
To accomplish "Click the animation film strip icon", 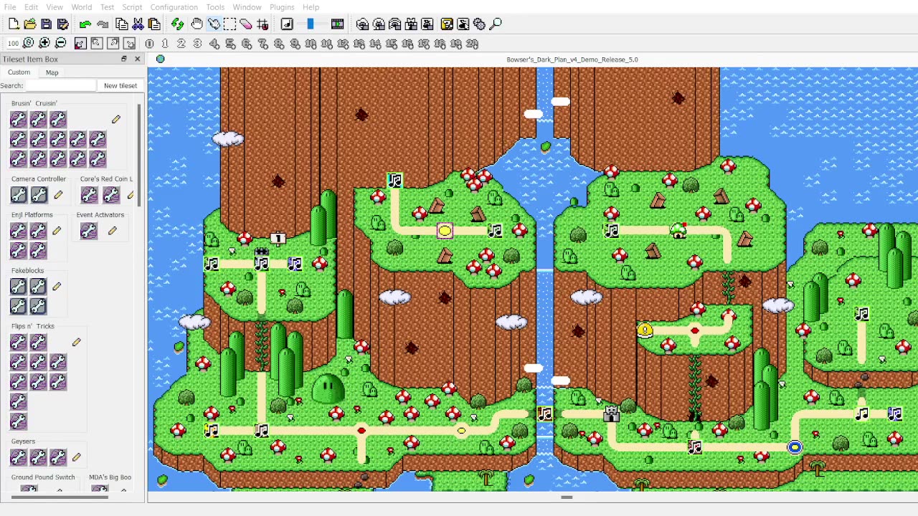I will [337, 24].
